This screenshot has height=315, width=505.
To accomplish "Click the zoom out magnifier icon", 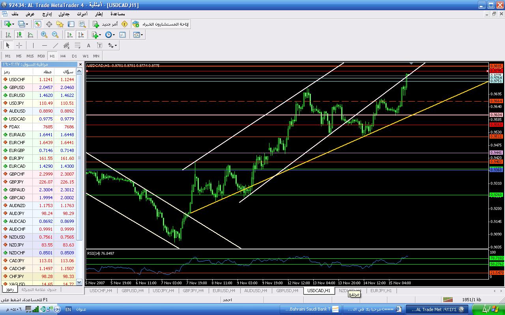I will [x=55, y=35].
